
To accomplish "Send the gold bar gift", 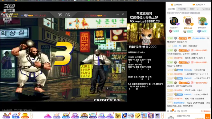I will [138, 116].
